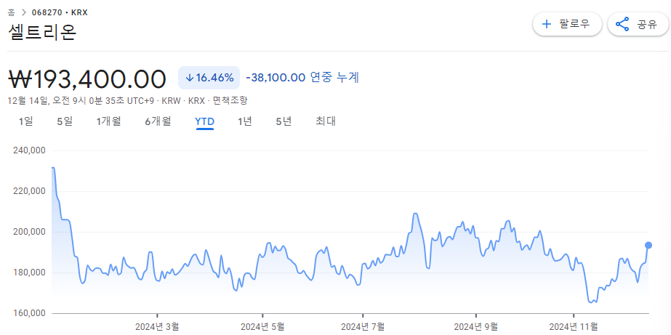Select the 1년 time range tab

click(245, 121)
